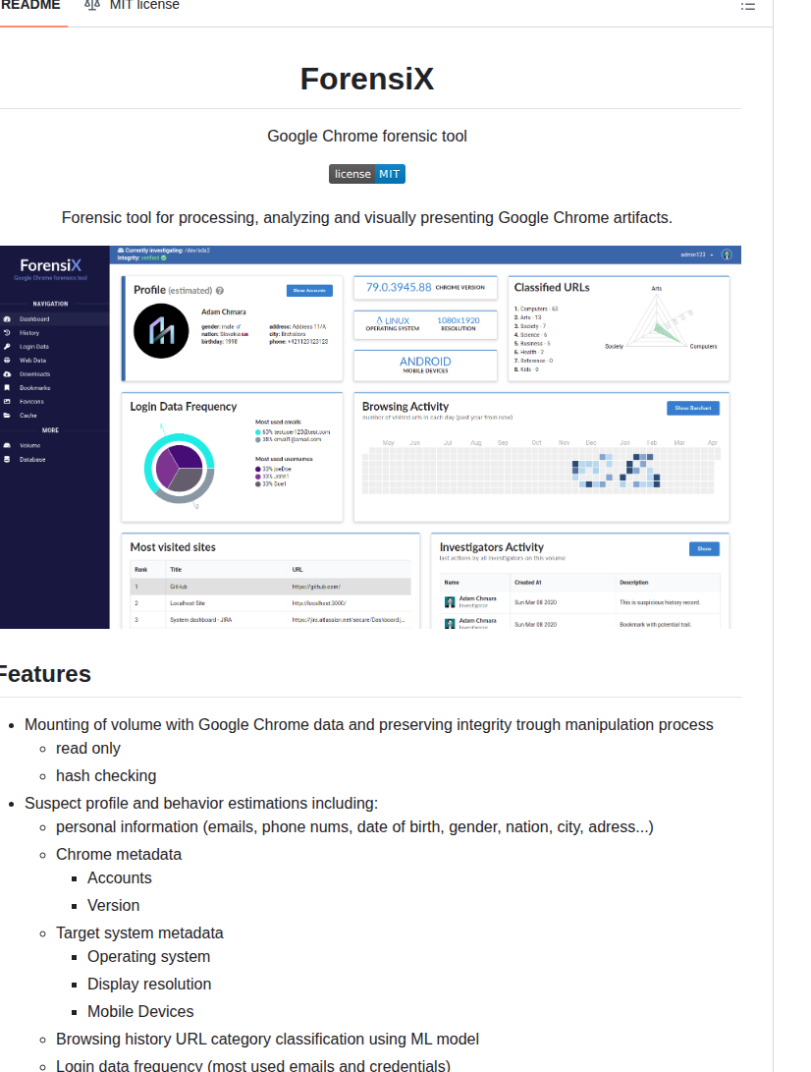Click the Adam Chmara profile avatar
This screenshot has height=1072, width=811.
(x=161, y=331)
